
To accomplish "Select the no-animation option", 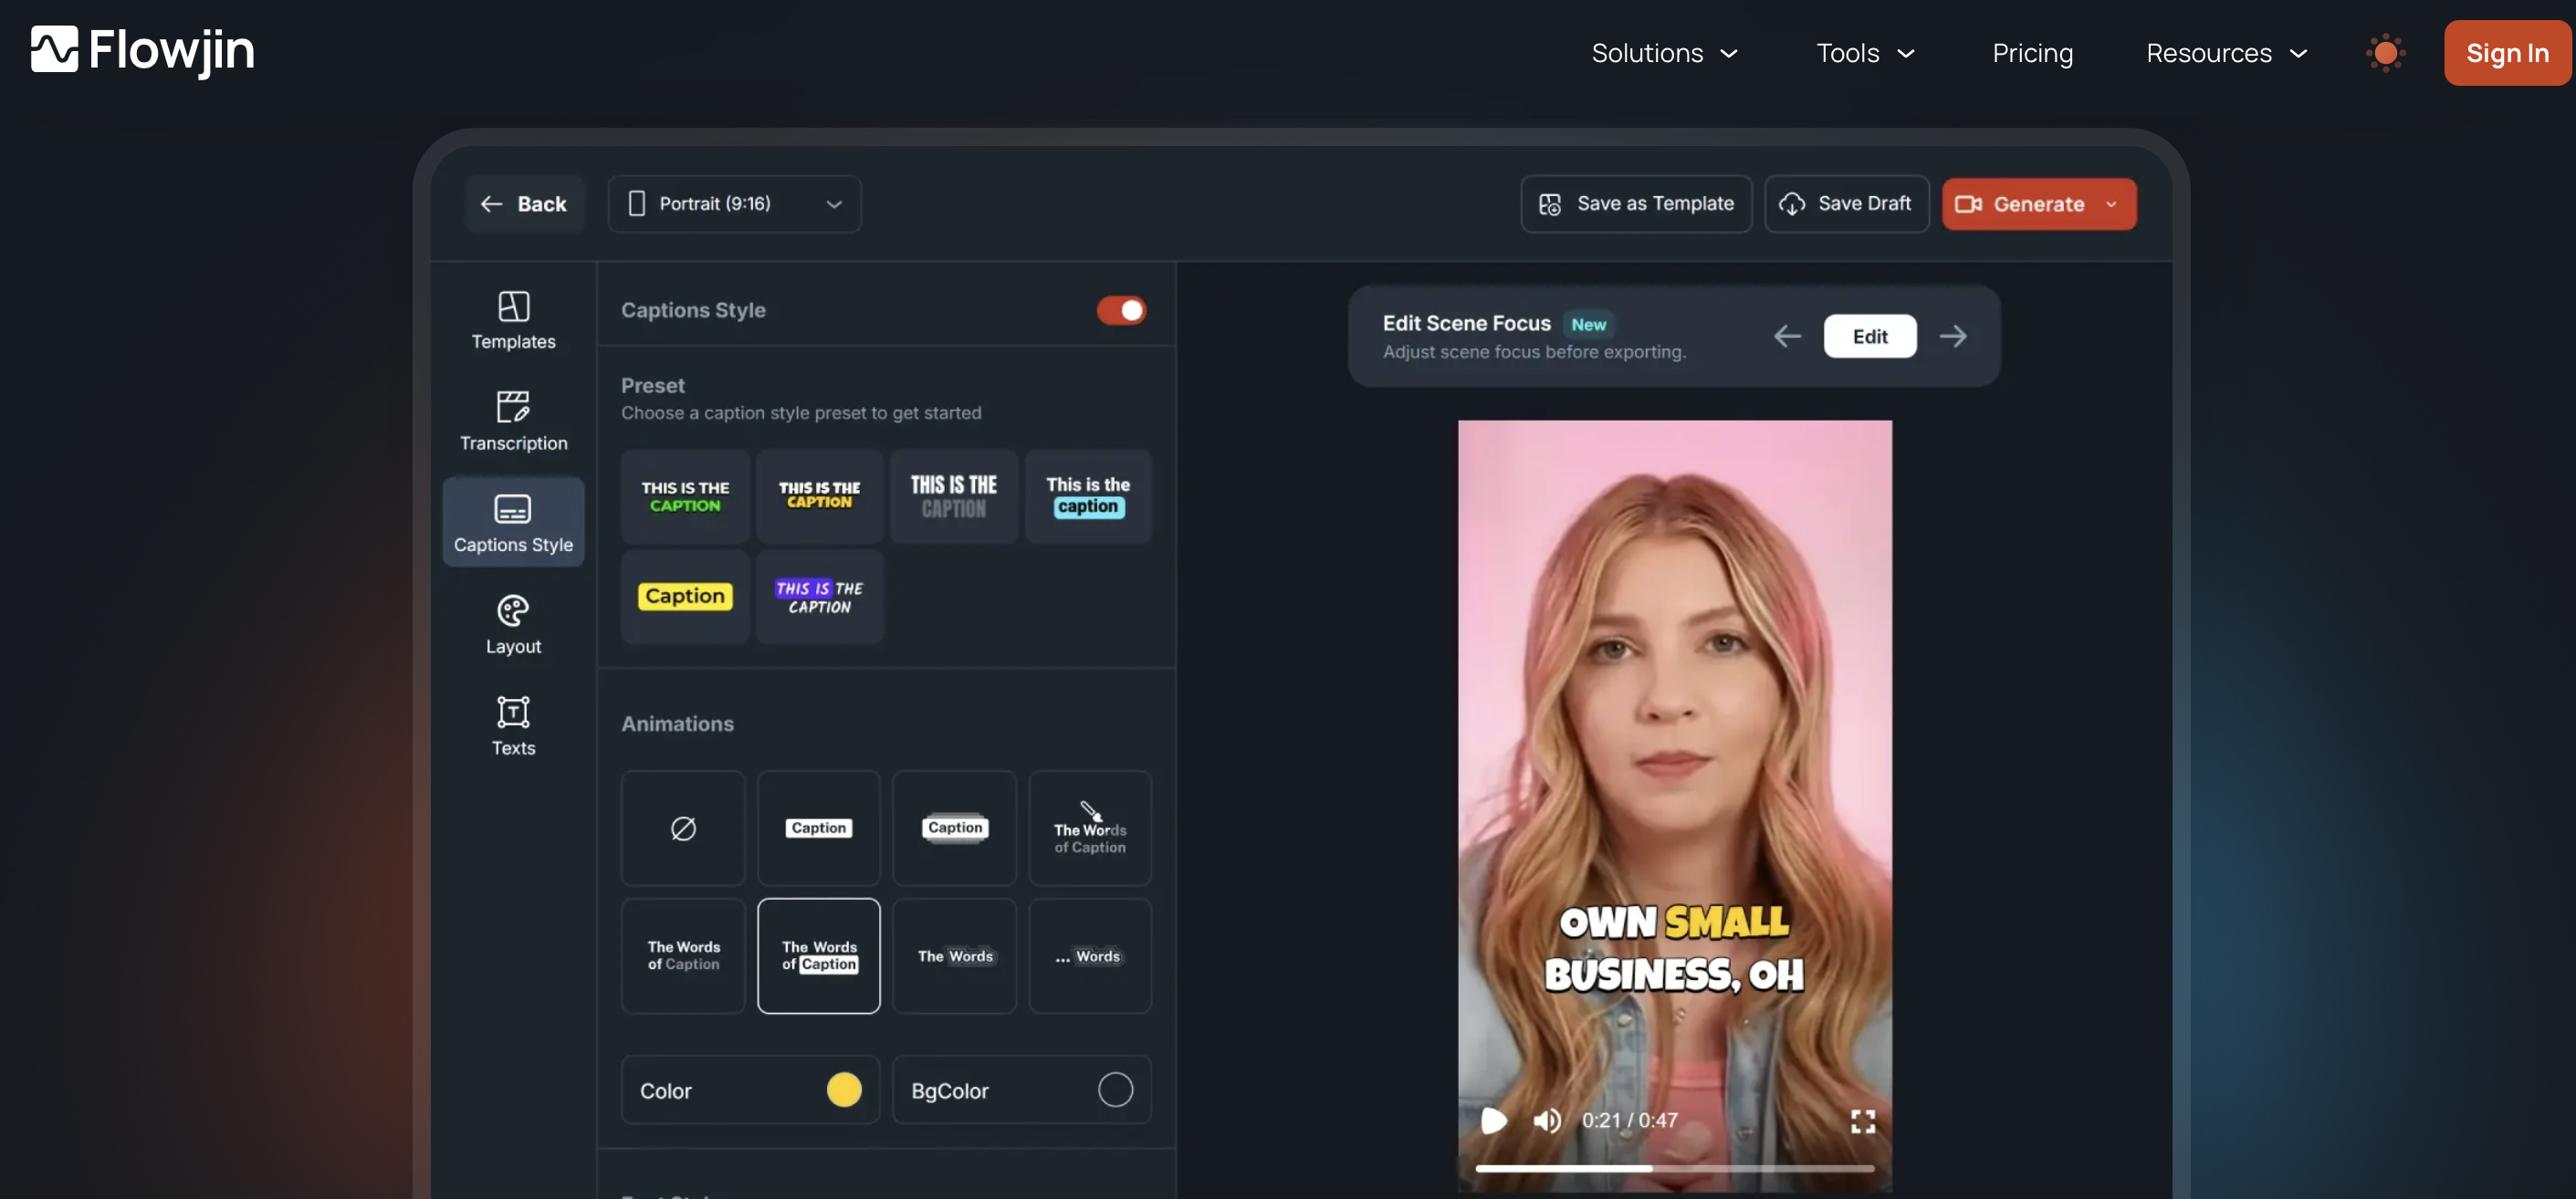I will [x=683, y=828].
